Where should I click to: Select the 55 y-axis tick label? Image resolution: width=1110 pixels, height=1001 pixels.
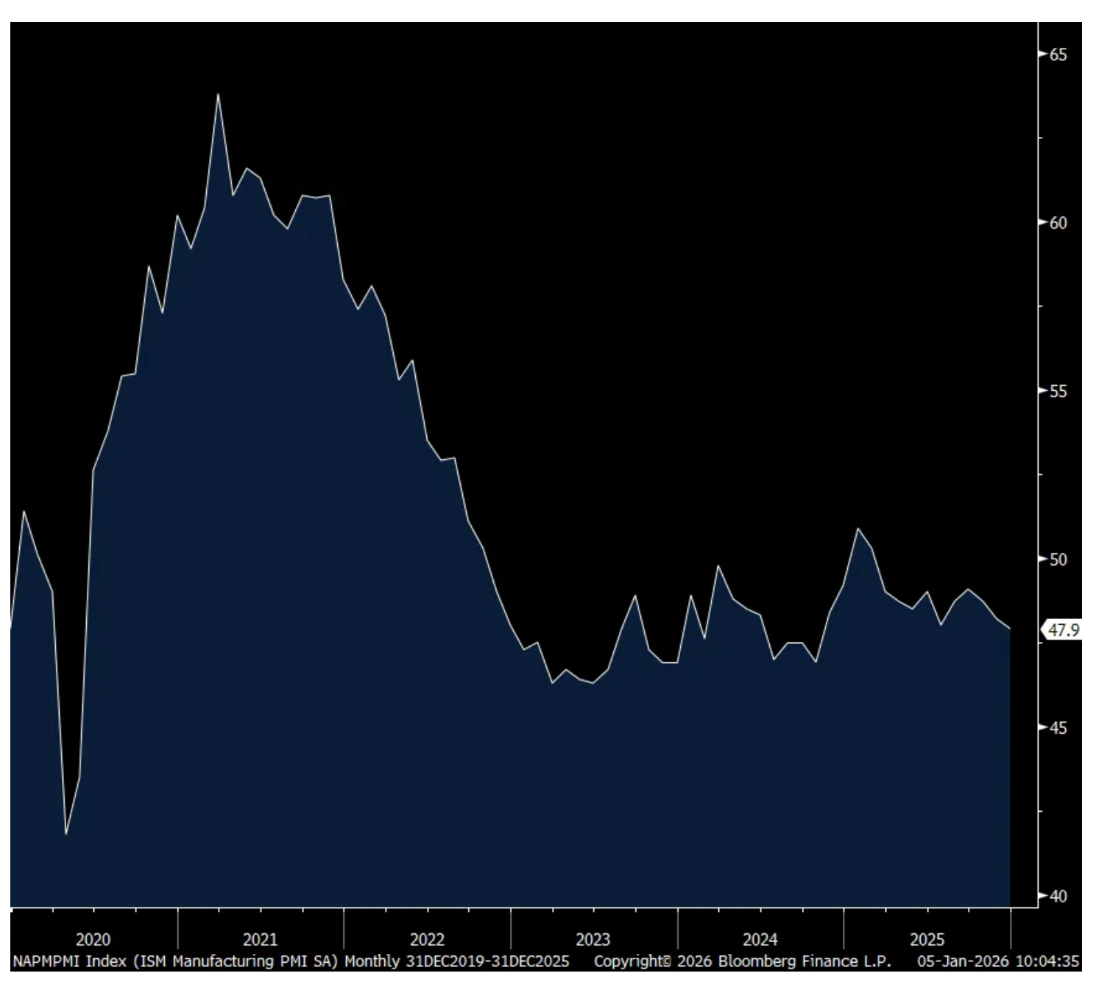(x=1058, y=391)
